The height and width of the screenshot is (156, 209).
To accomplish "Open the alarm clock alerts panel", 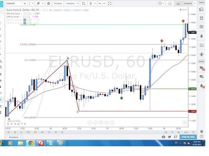I will pyautogui.click(x=201, y=18).
